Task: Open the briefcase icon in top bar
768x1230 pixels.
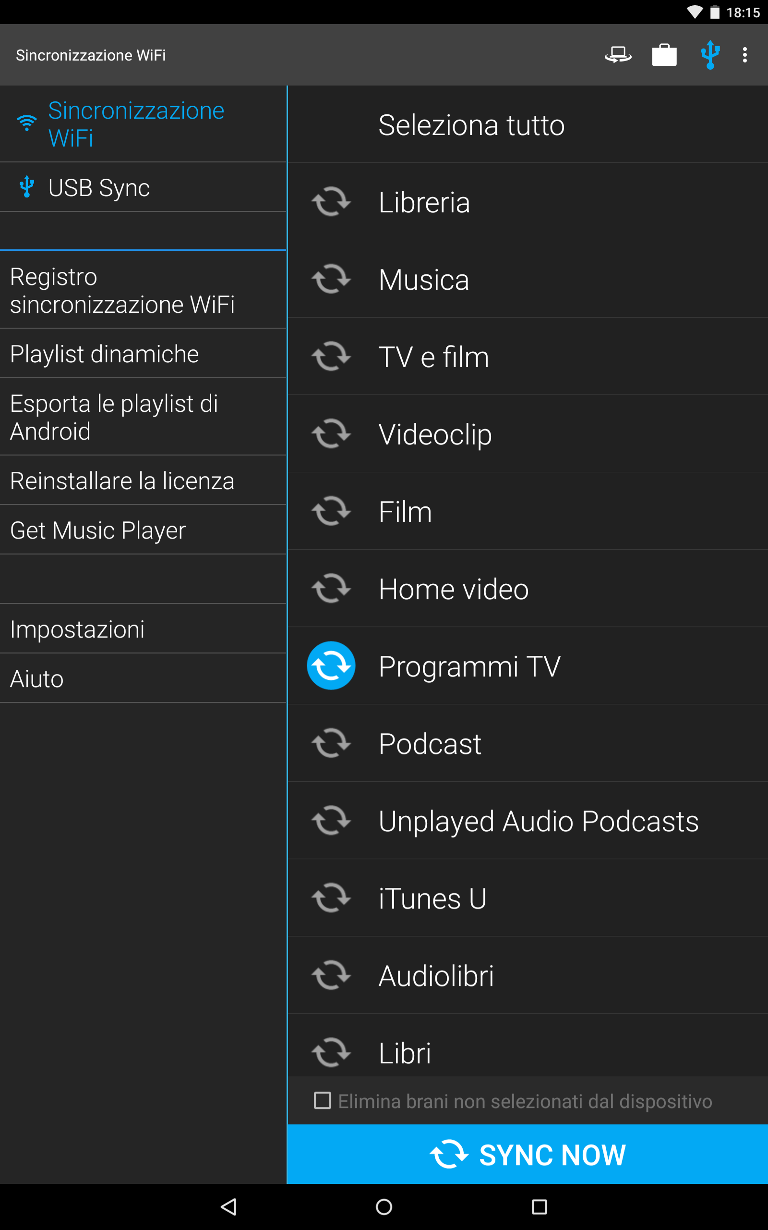Action: pos(664,54)
